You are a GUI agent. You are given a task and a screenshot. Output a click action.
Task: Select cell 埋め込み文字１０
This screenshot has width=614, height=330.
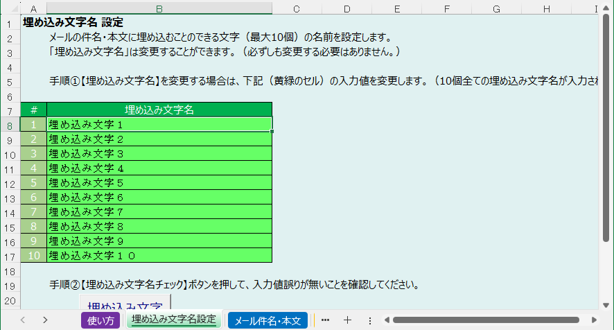(159, 256)
